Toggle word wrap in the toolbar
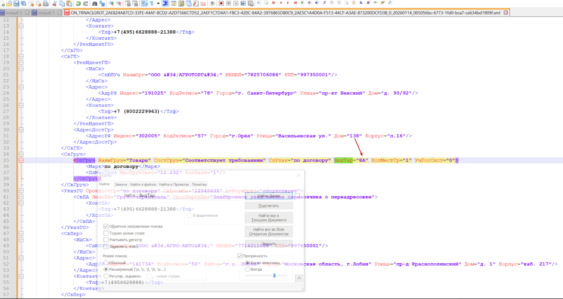The width and height of the screenshot is (563, 299). click(144, 4)
